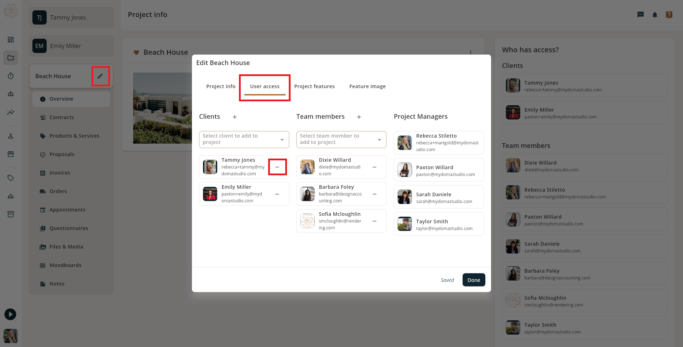683x347 pixels.
Task: Click the Done button
Action: point(474,280)
